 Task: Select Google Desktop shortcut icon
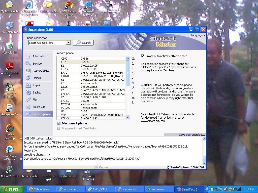[10, 132]
